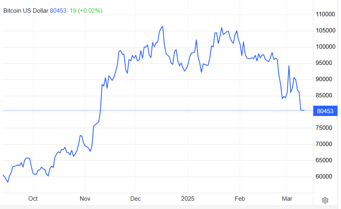Click the December price peak near 106000
Viewport: 341px width, 209px height.
pyautogui.click(x=163, y=27)
